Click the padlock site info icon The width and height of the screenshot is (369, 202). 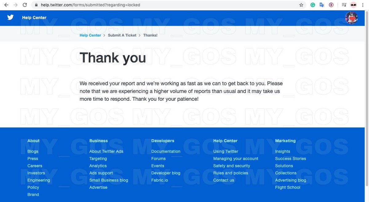point(37,5)
